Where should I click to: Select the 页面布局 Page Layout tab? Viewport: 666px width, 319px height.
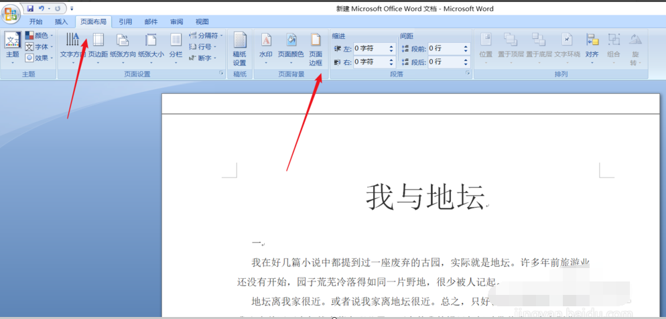point(93,21)
